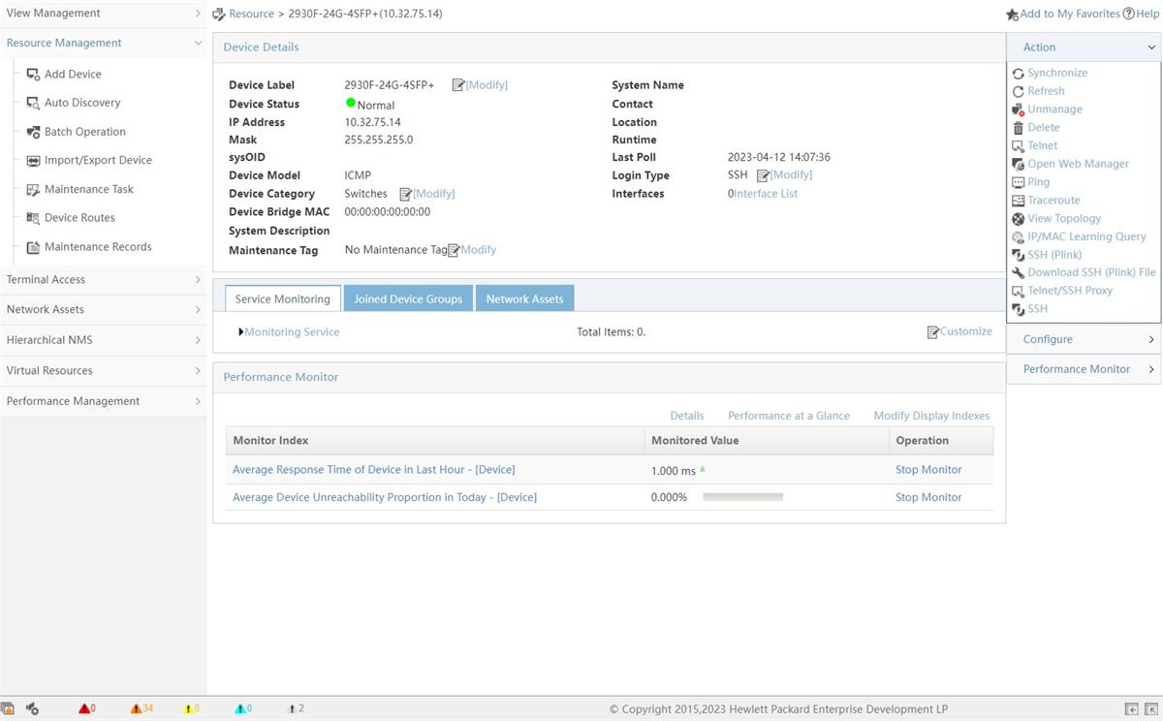Click the View Topology icon
The width and height of the screenshot is (1163, 721).
click(1018, 219)
